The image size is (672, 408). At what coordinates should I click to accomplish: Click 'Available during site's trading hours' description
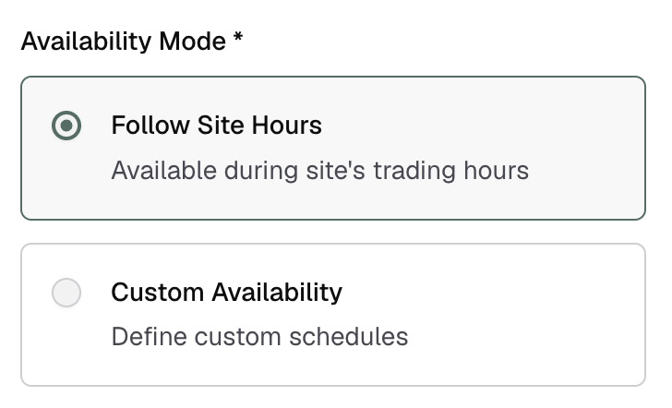pos(319,171)
